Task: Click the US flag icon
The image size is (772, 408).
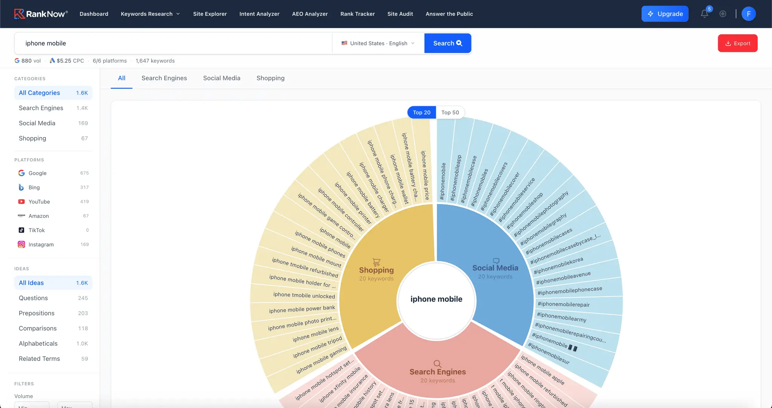Action: click(x=345, y=43)
